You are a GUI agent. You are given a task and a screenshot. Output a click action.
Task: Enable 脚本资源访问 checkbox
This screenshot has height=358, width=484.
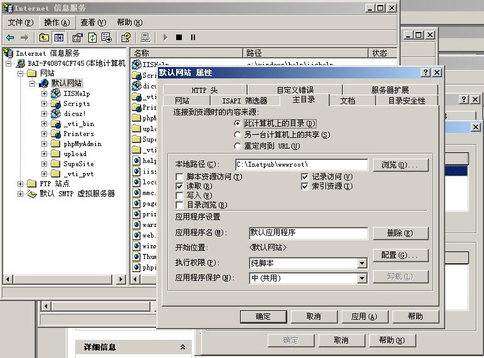coord(179,177)
